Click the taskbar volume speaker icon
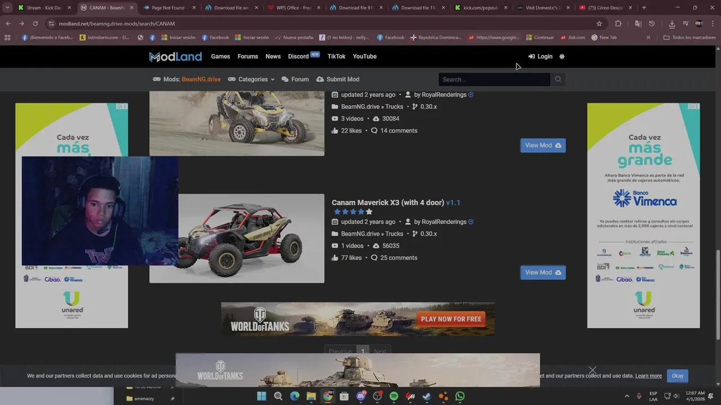Screen dimensions: 721x405 point(677,396)
